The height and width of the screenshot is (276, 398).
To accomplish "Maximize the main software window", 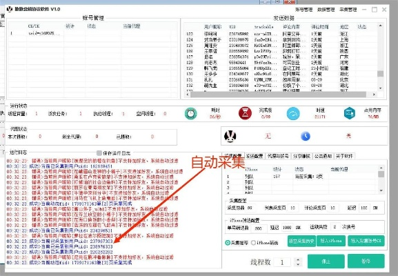I will (x=374, y=10).
